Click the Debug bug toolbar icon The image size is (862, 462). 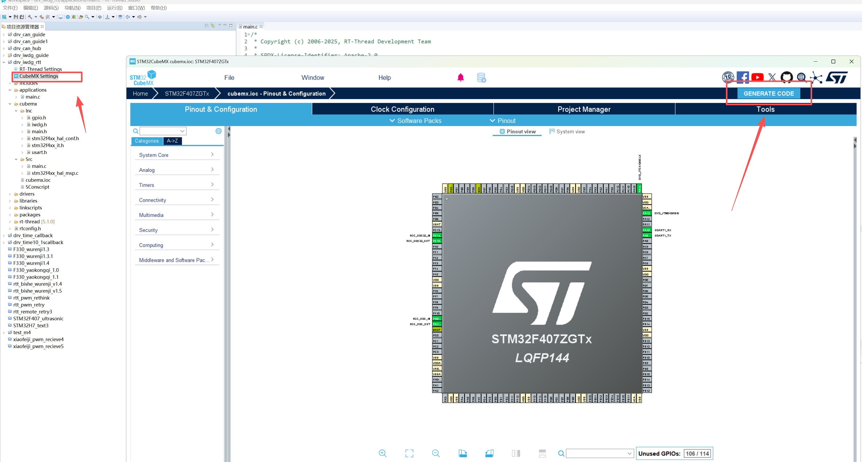point(74,17)
